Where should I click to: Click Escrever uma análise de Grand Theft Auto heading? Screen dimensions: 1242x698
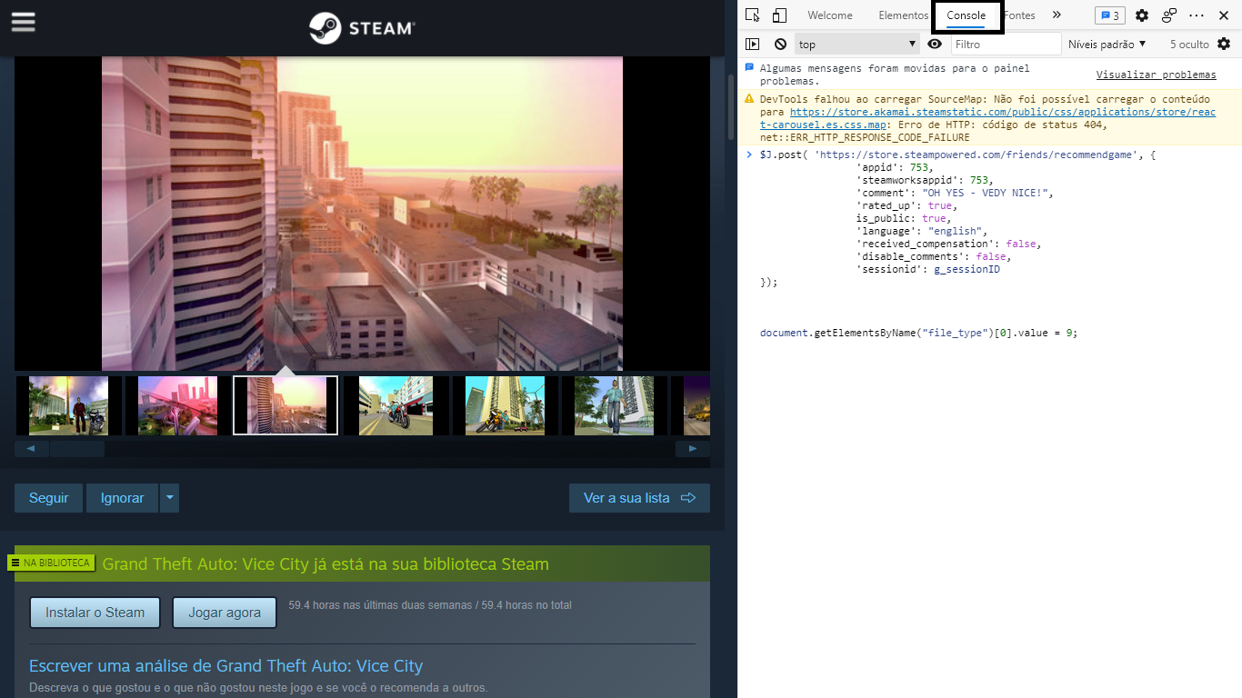(x=225, y=665)
